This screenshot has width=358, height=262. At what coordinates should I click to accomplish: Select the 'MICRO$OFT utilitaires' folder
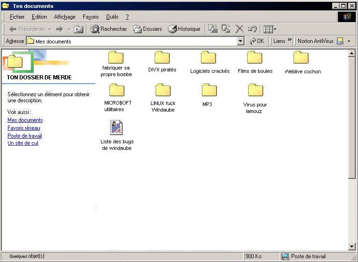[117, 98]
